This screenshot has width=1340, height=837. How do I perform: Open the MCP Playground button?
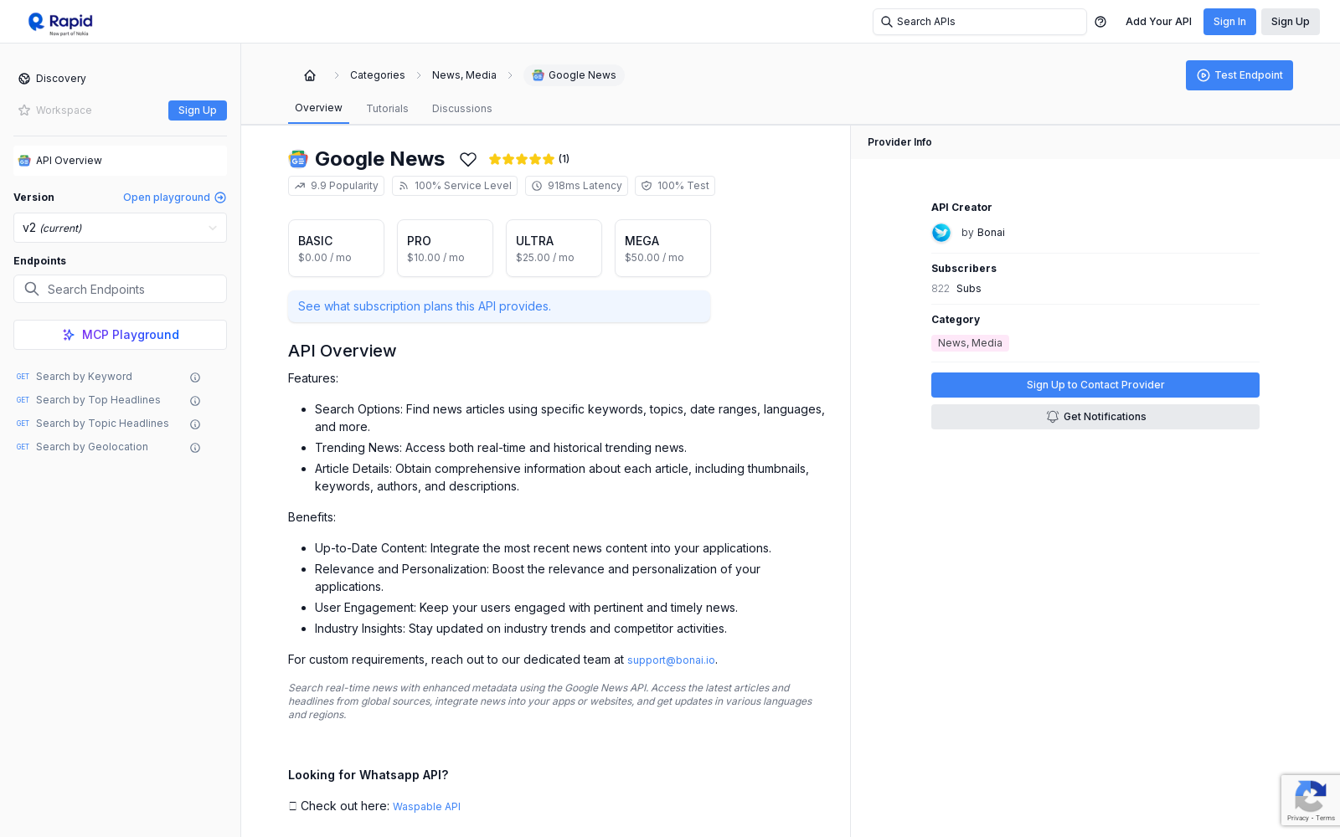[120, 335]
